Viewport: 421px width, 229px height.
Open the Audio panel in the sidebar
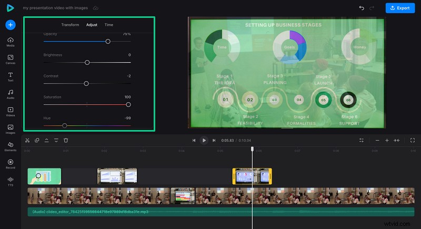click(x=11, y=93)
